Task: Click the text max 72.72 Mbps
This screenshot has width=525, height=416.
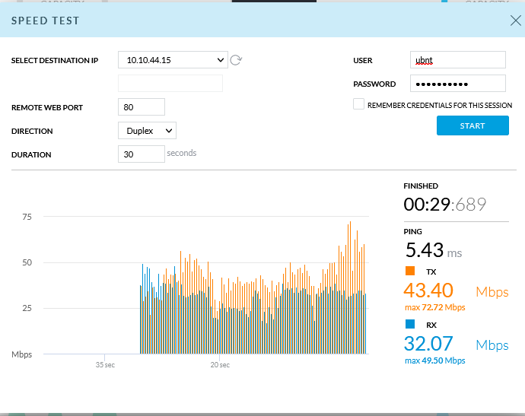Action: 435,307
